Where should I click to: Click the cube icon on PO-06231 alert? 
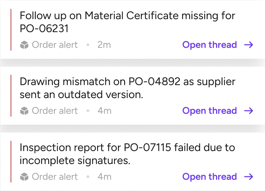pyautogui.click(x=24, y=45)
